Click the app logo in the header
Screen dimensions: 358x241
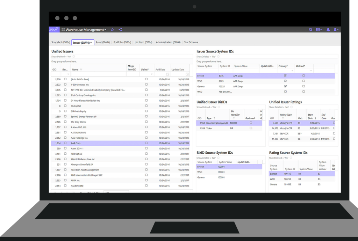tap(54, 30)
